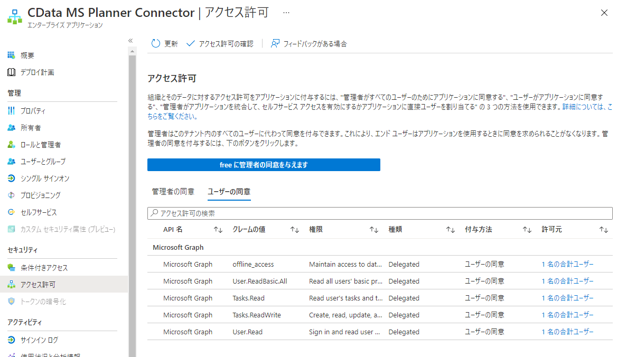Image resolution: width=617 pixels, height=357 pixels.
Task: Click the feedback person icon
Action: 275,44
